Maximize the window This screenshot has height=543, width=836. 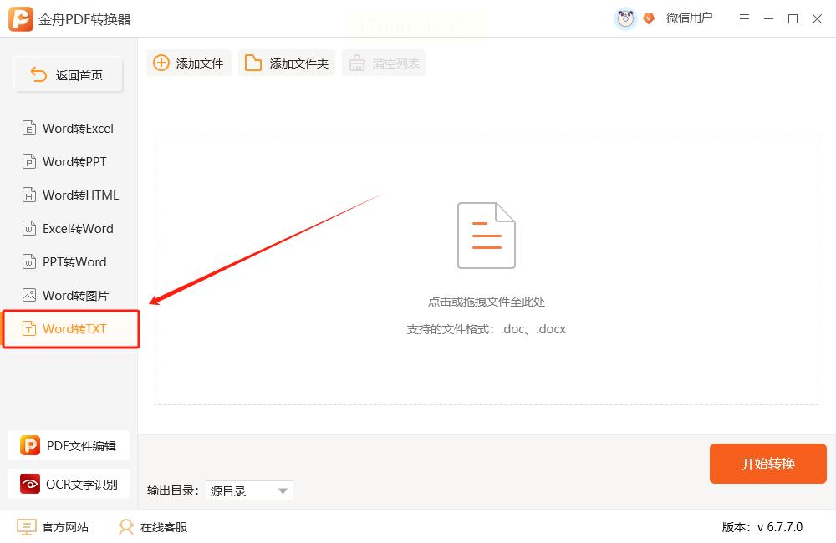[x=793, y=19]
